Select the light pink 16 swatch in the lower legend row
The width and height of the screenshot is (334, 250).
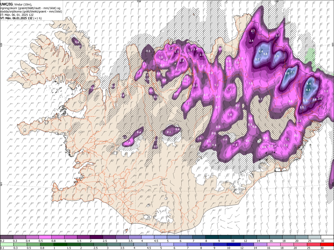(x=273, y=244)
